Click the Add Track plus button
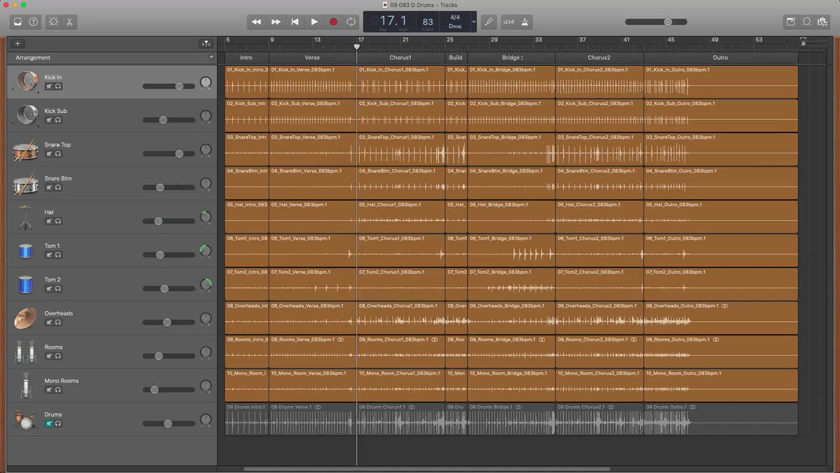The height and width of the screenshot is (473, 840). click(18, 43)
